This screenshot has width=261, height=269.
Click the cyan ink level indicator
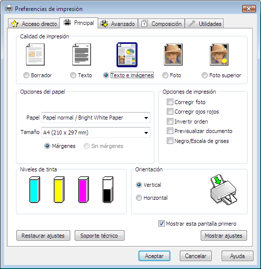point(35,190)
